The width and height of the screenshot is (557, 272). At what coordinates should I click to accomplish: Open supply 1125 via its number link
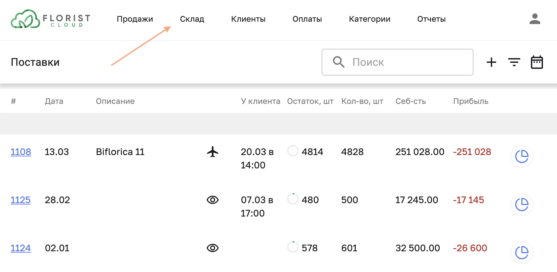coord(20,200)
